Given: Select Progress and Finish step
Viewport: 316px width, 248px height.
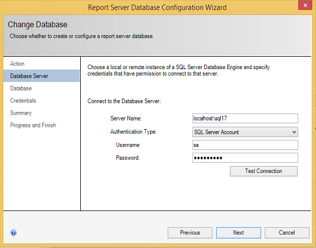Looking at the screenshot, I should tap(33, 125).
